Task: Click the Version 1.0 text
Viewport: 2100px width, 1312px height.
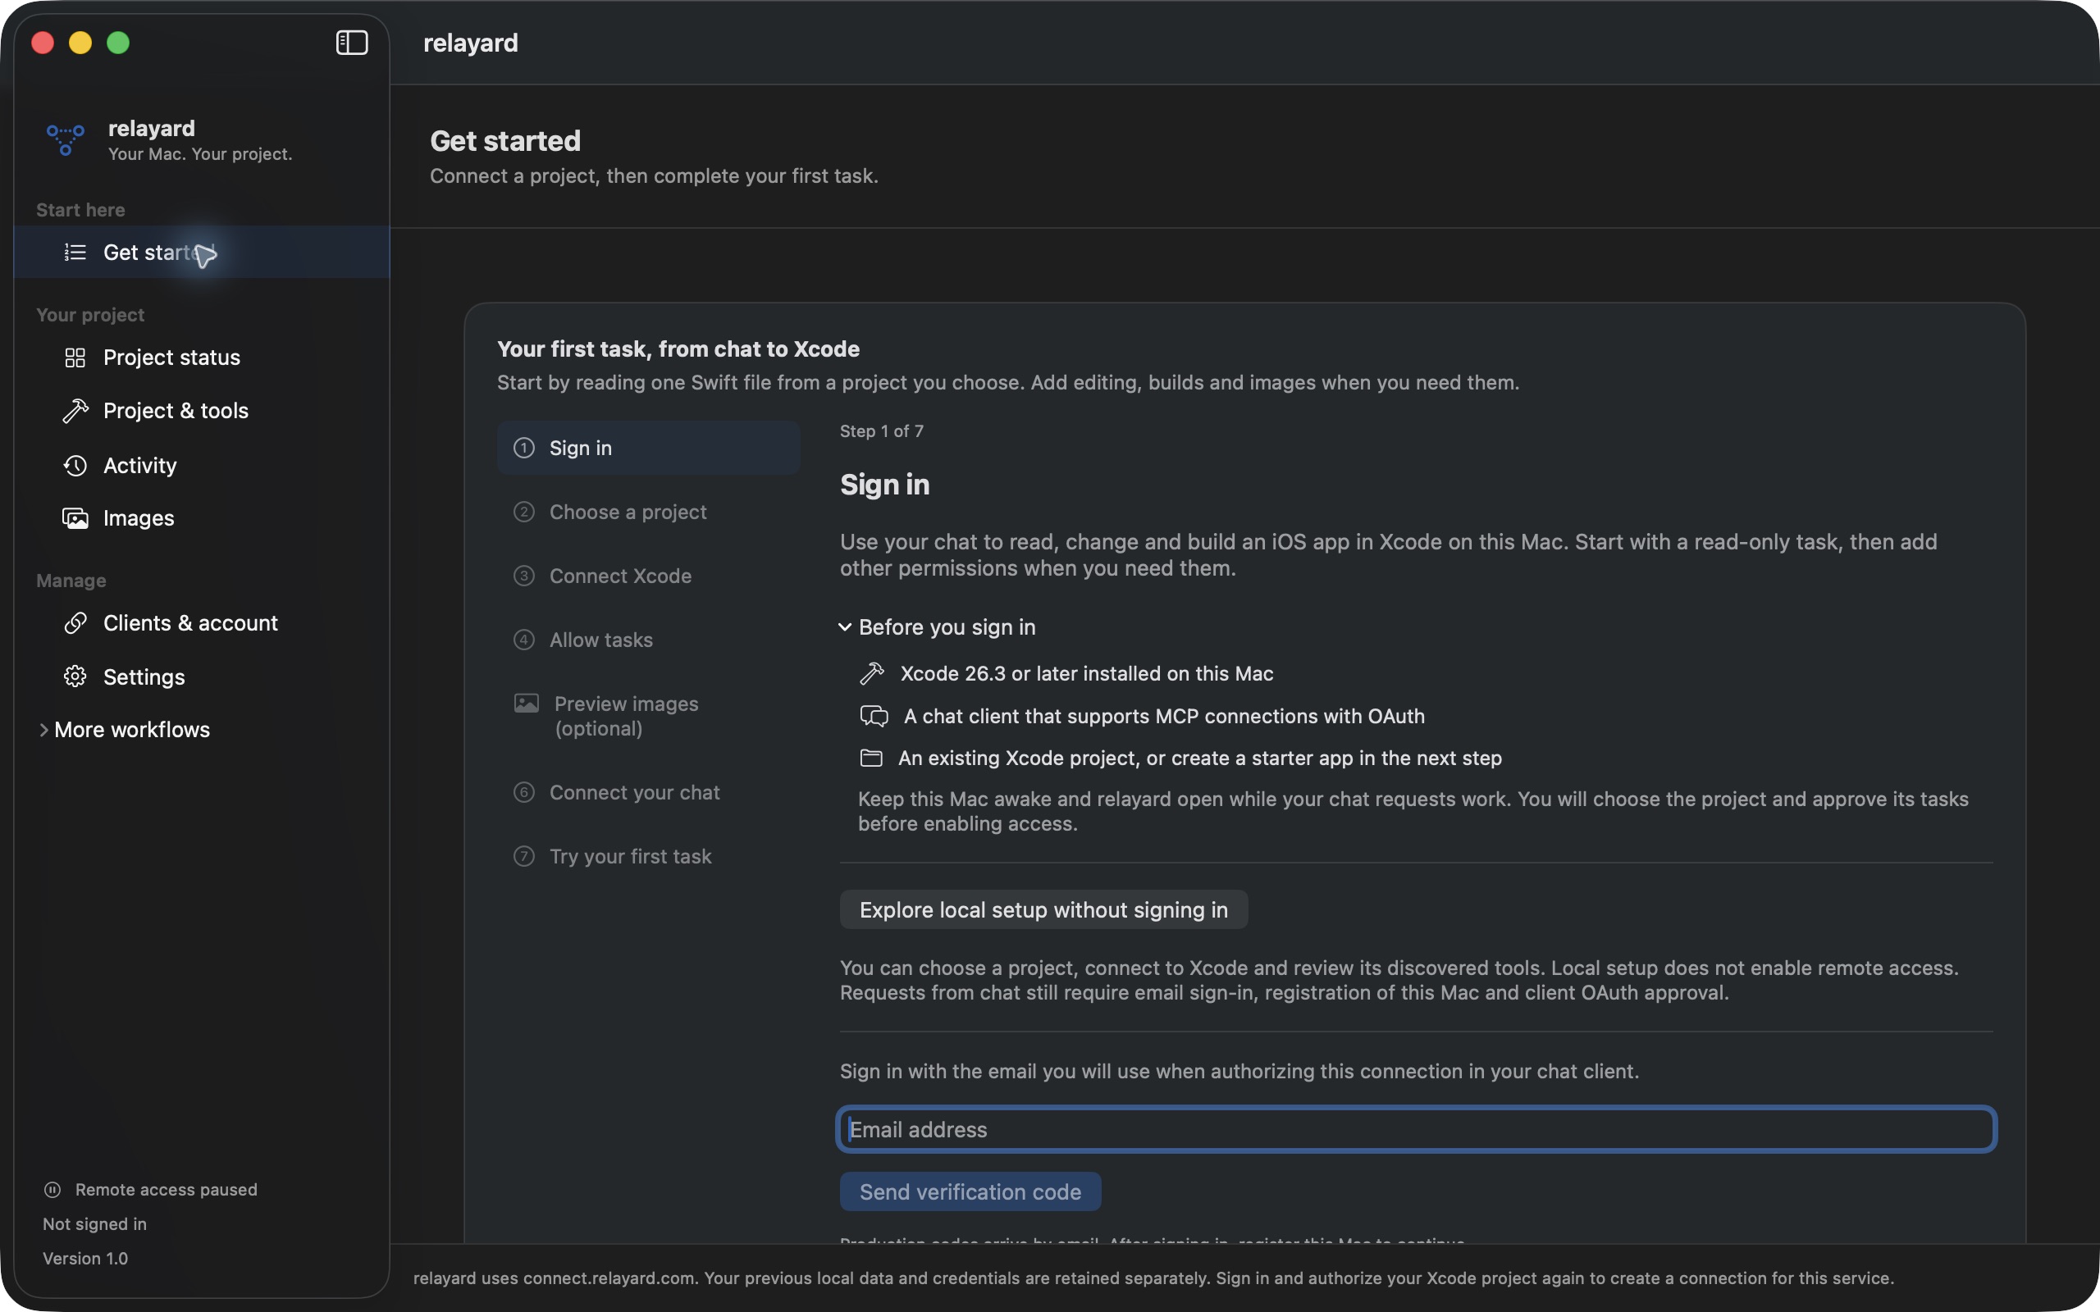Action: coord(85,1258)
